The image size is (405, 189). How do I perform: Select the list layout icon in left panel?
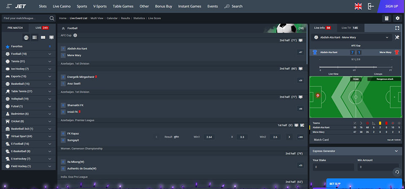[x=35, y=37]
